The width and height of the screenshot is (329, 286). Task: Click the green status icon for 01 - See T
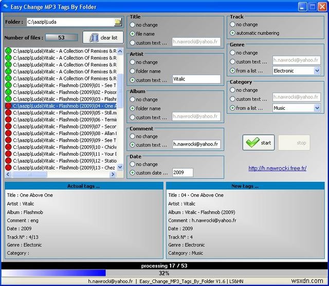(8, 86)
